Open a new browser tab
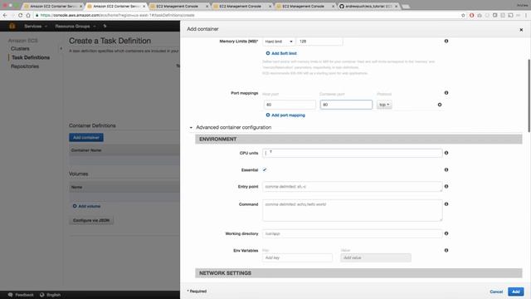Image resolution: width=531 pixels, height=299 pixels. coord(406,7)
